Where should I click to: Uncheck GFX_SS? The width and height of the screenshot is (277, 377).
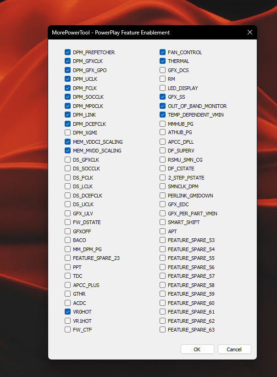(x=162, y=97)
